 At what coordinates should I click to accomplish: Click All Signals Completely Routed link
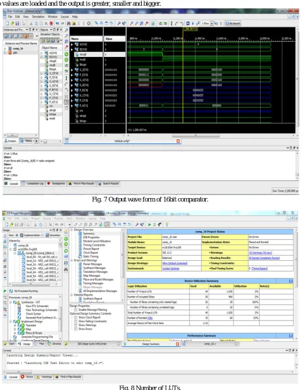click(264, 258)
